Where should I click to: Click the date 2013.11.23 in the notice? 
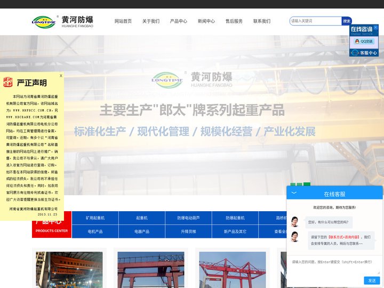click(x=47, y=214)
